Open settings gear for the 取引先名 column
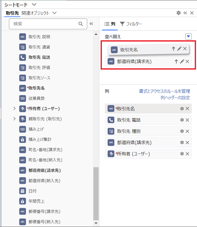This screenshot has width=197, height=227. pos(182,109)
